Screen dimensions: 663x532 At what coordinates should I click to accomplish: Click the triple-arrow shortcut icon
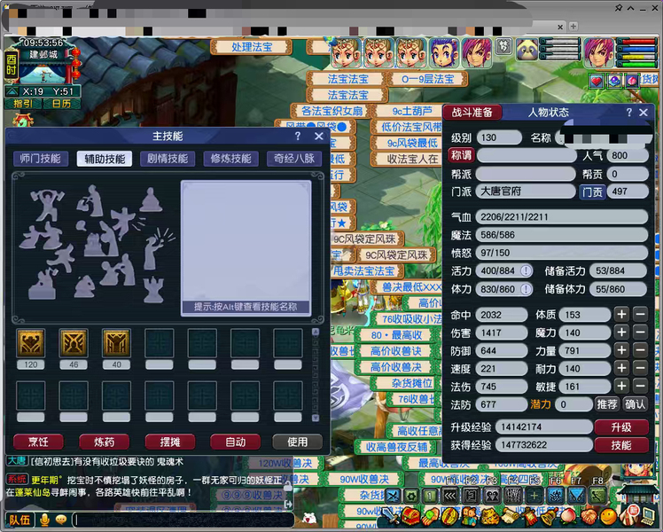[x=451, y=496]
